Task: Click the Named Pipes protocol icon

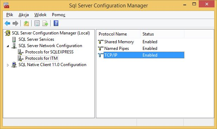Action: 101,49
